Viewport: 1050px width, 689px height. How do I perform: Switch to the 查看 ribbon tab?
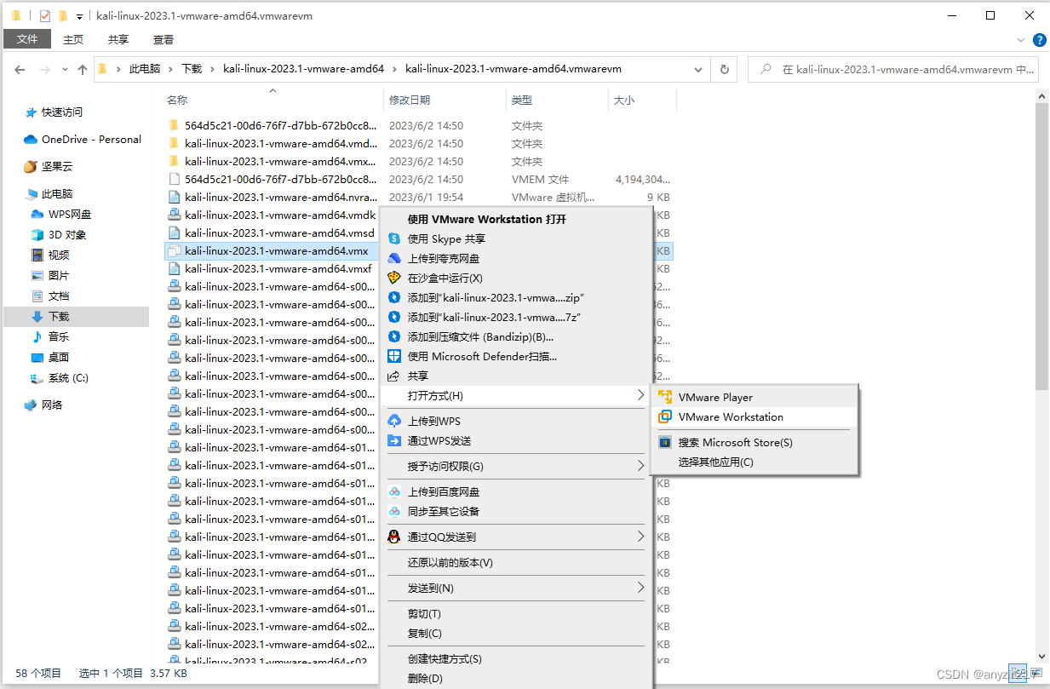(164, 39)
